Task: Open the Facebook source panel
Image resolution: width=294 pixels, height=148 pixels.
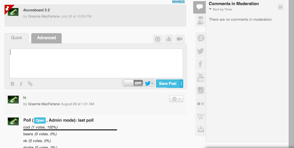Action: (x=201, y=64)
